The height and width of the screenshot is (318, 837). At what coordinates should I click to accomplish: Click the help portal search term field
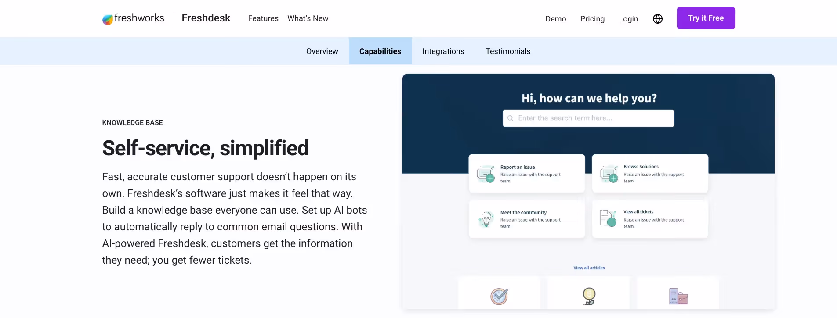click(x=588, y=118)
